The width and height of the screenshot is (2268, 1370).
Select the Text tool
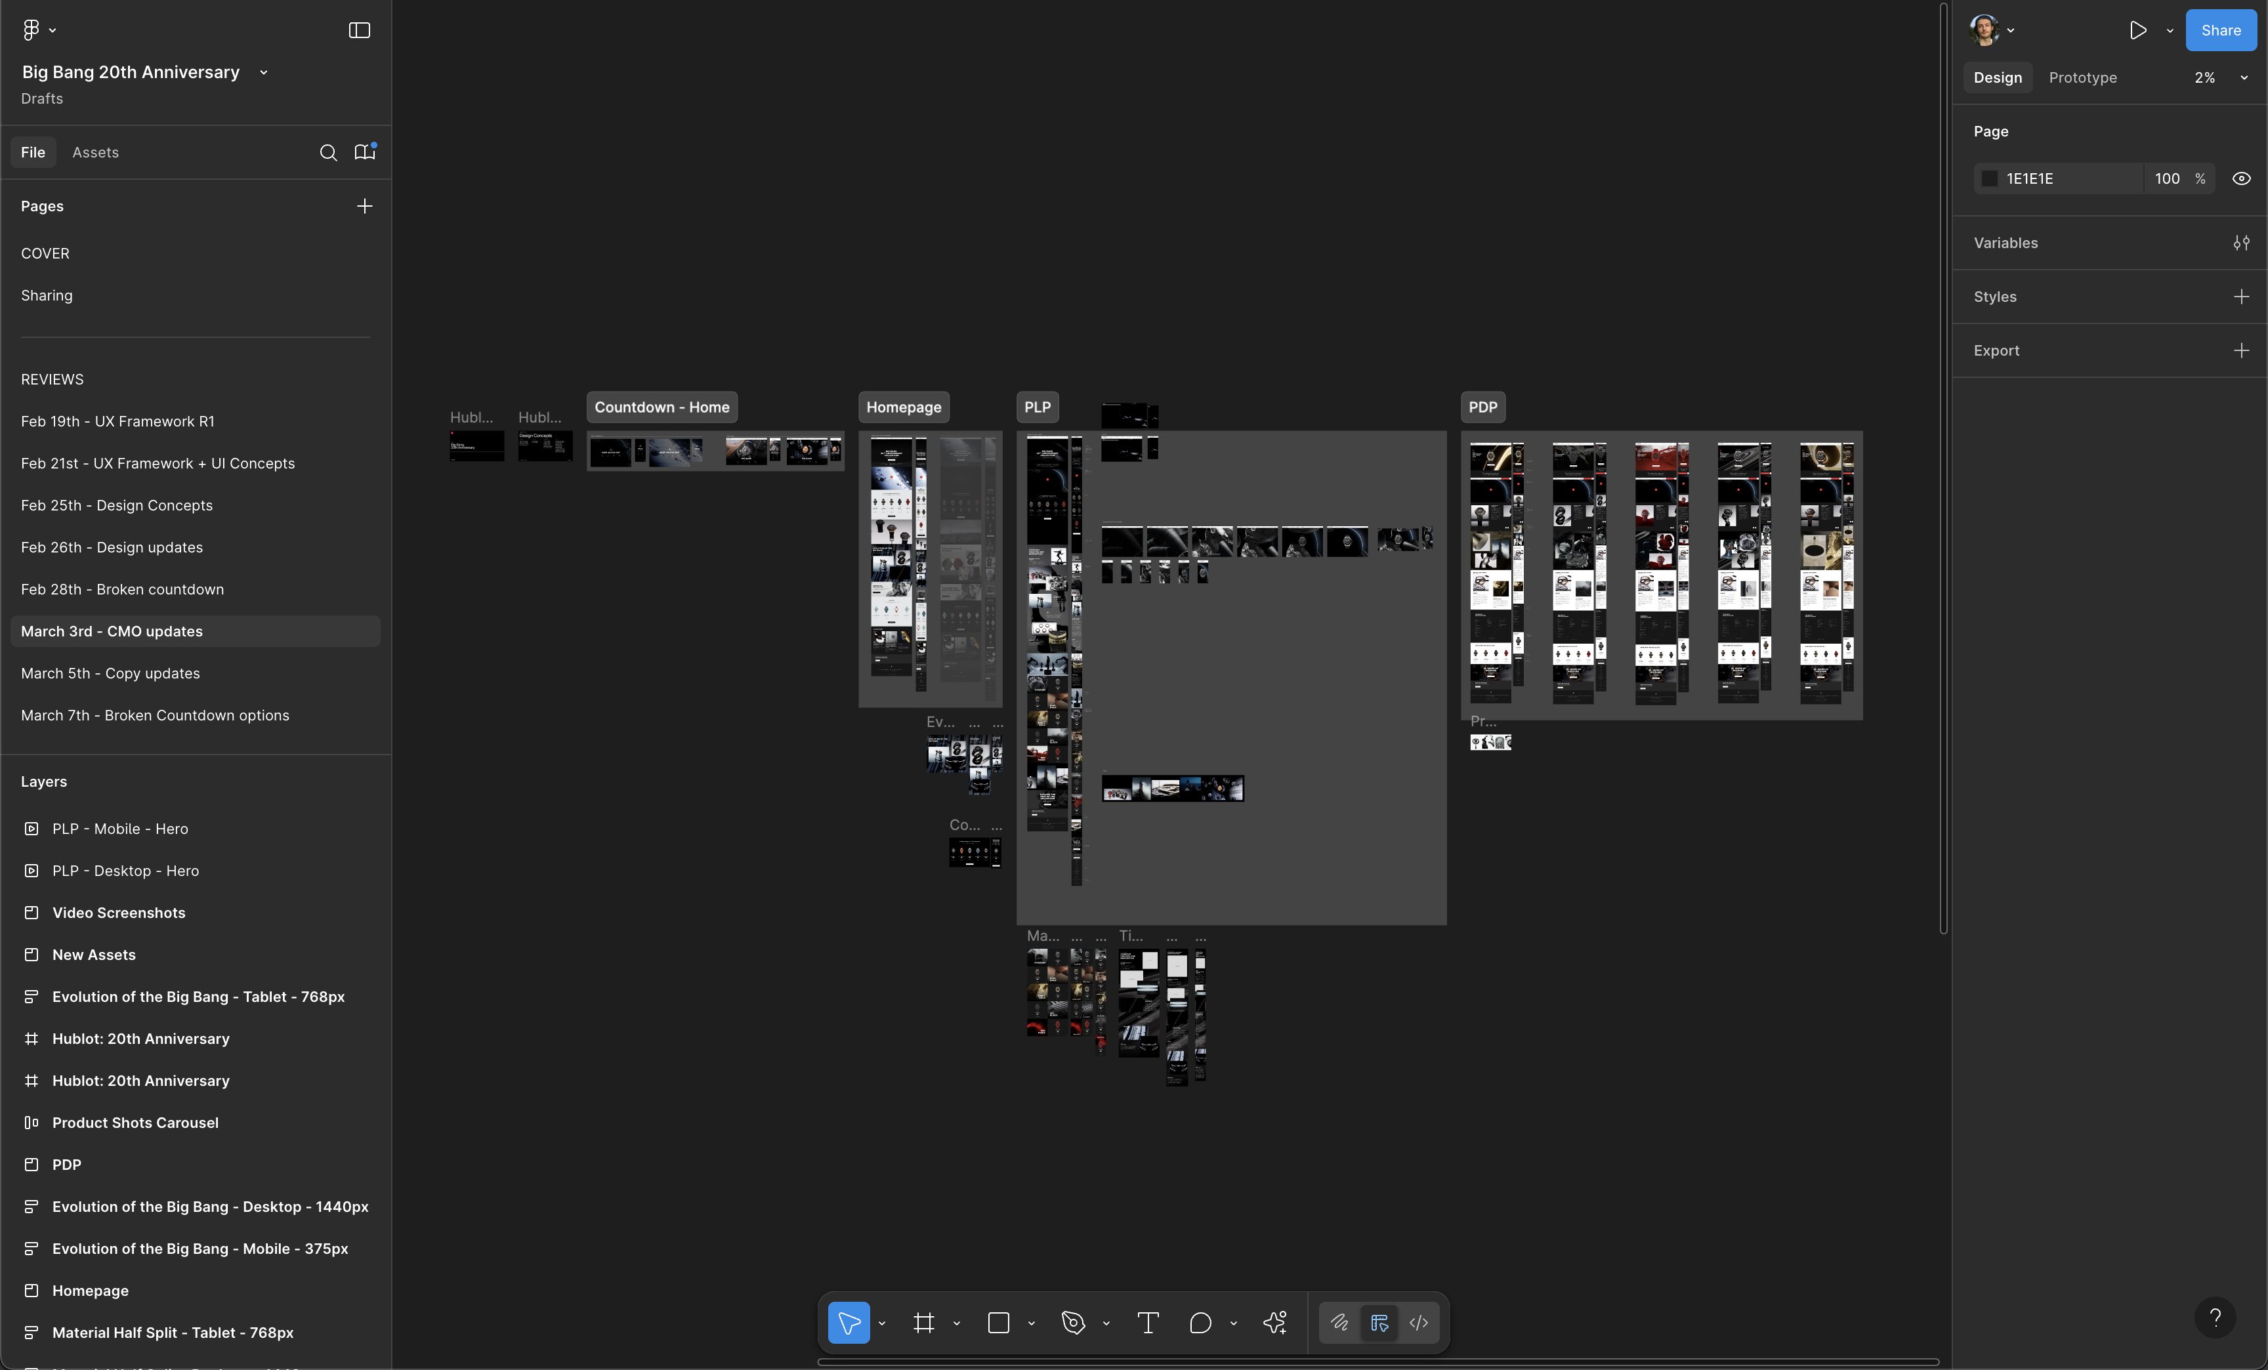[1148, 1323]
